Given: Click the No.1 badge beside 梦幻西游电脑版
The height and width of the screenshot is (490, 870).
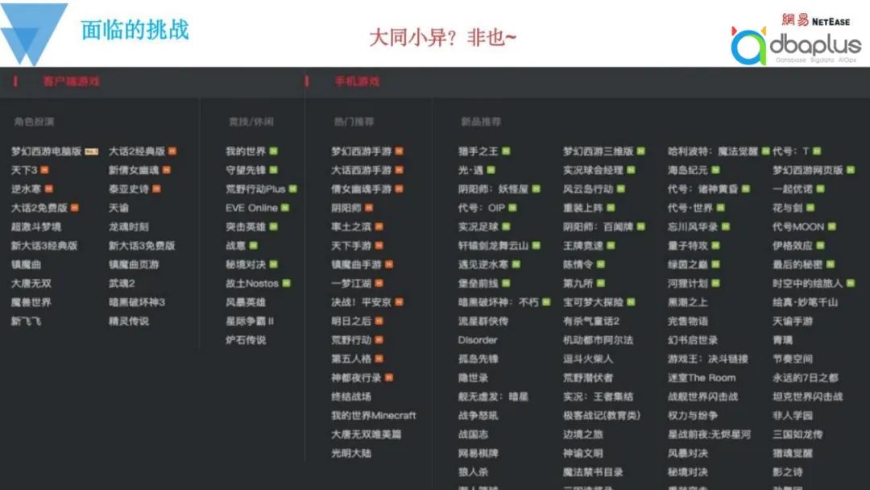Looking at the screenshot, I should (92, 152).
